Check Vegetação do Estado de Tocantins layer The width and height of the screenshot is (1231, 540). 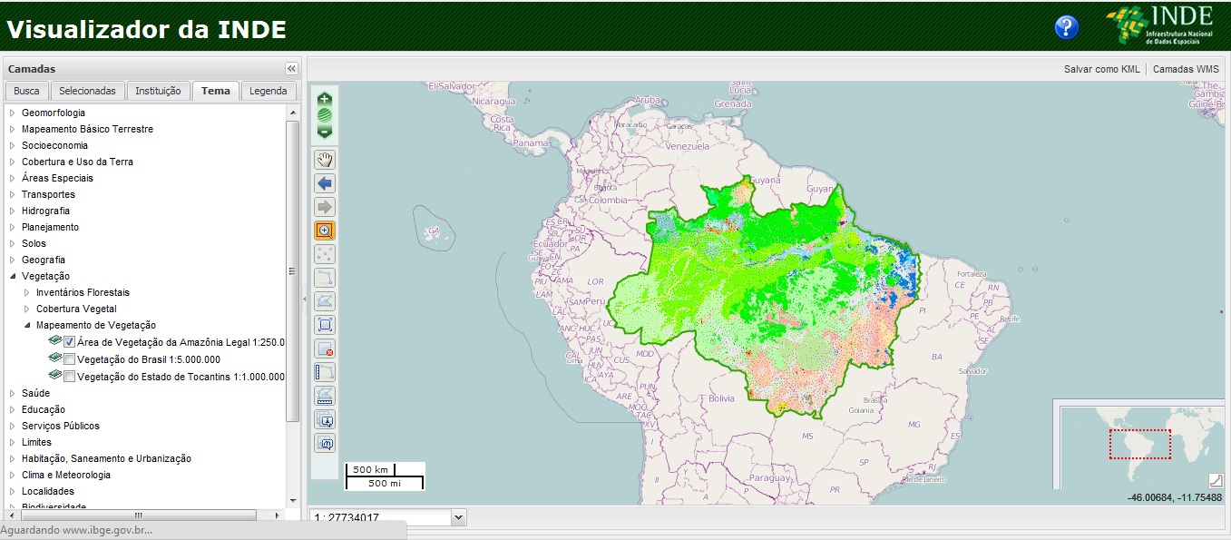[x=69, y=377]
